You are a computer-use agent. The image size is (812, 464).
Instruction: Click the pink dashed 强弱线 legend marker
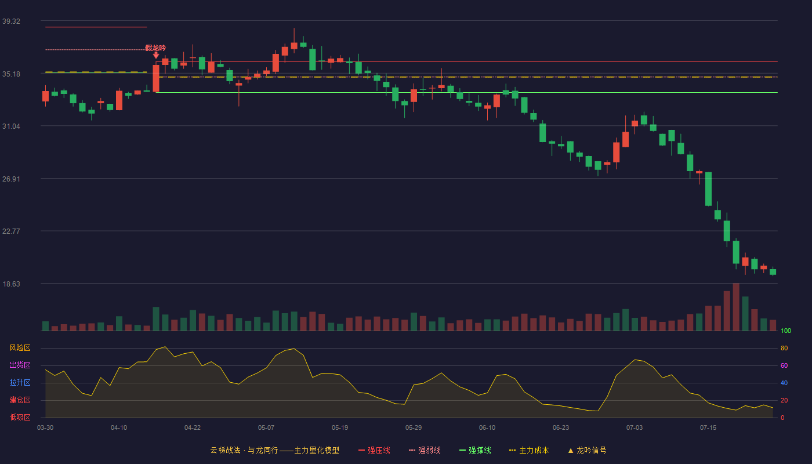[x=412, y=450]
